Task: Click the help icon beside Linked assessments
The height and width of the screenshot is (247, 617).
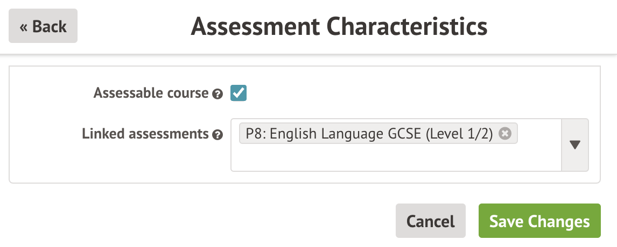Action: 217,135
